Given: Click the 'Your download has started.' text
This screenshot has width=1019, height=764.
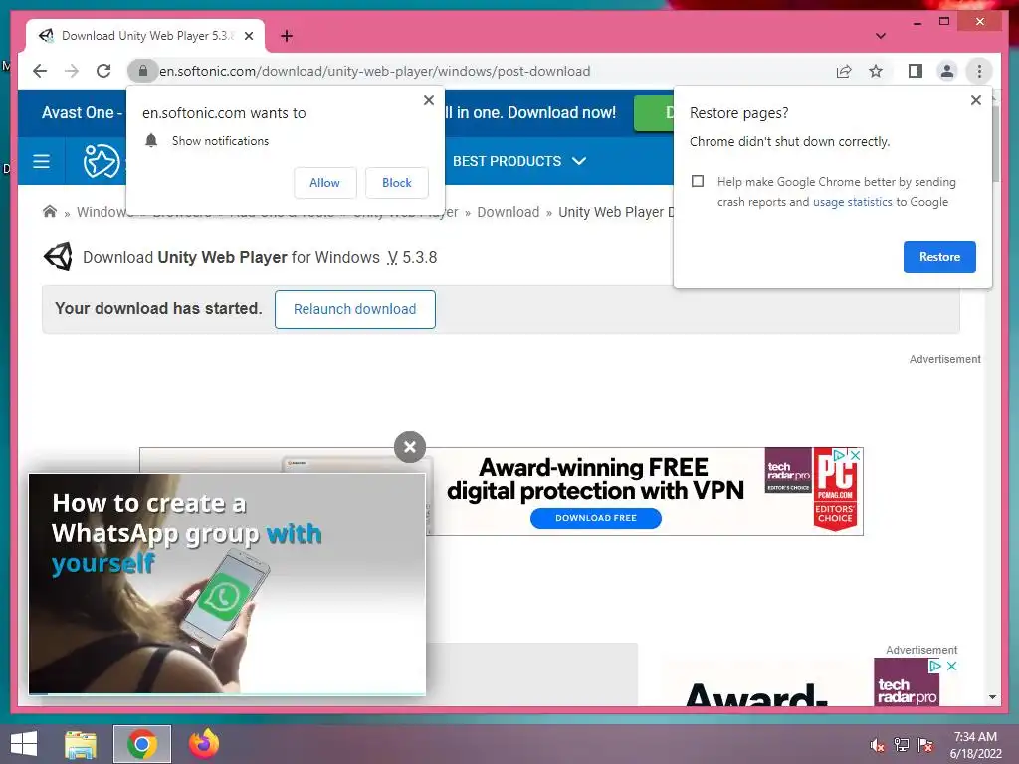Looking at the screenshot, I should coord(158,309).
